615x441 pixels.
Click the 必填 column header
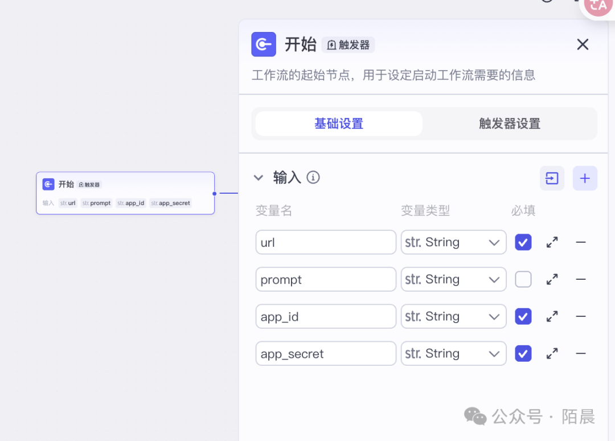click(x=523, y=211)
